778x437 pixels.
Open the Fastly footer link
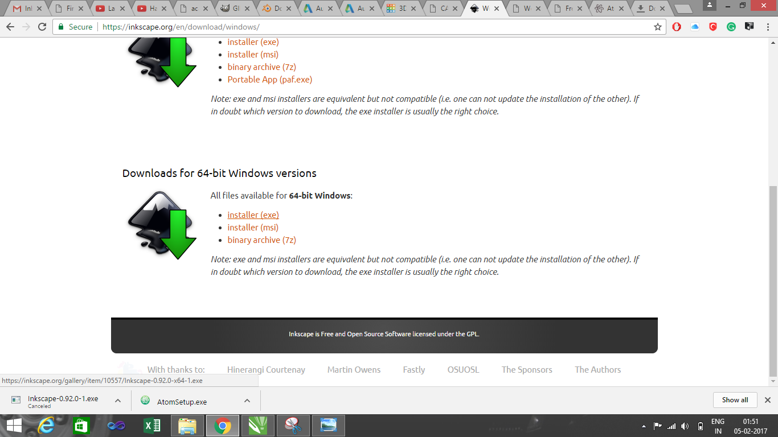pyautogui.click(x=414, y=370)
